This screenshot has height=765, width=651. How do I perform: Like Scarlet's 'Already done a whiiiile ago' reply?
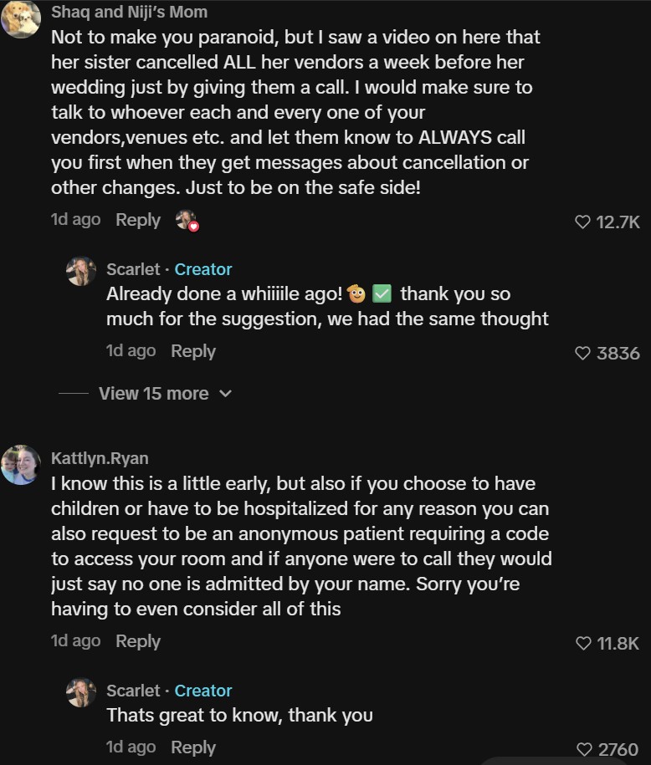(582, 354)
